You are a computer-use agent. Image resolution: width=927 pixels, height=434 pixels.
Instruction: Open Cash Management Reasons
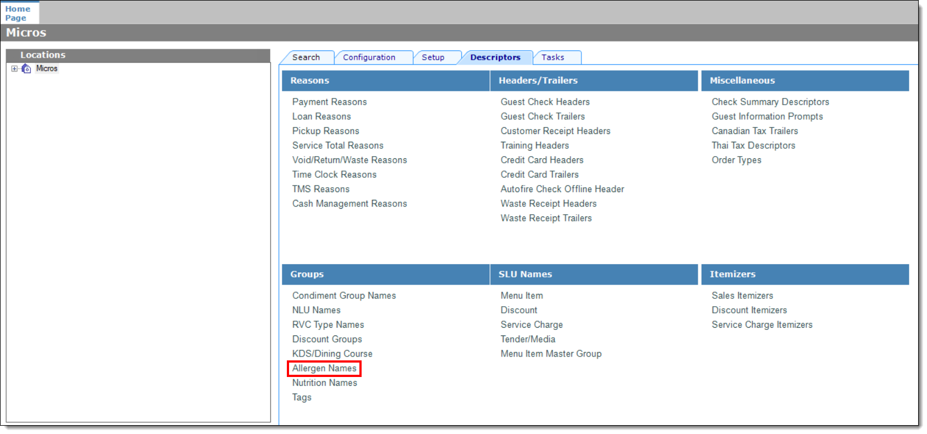point(349,204)
